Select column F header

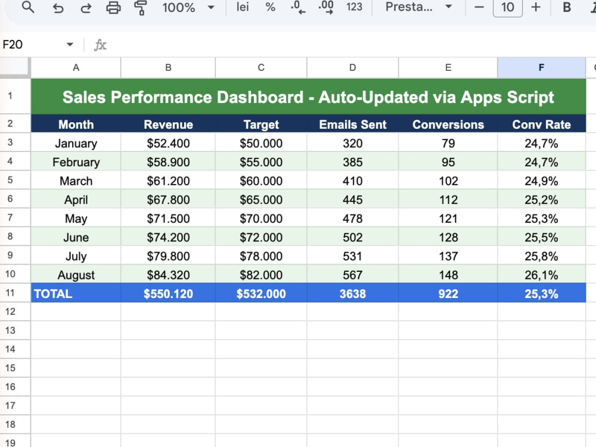coord(541,68)
